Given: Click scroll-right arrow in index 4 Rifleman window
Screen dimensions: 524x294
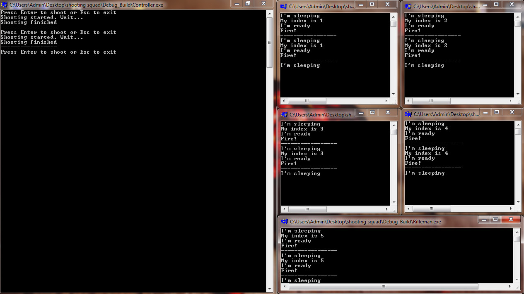Looking at the screenshot, I should [512, 209].
